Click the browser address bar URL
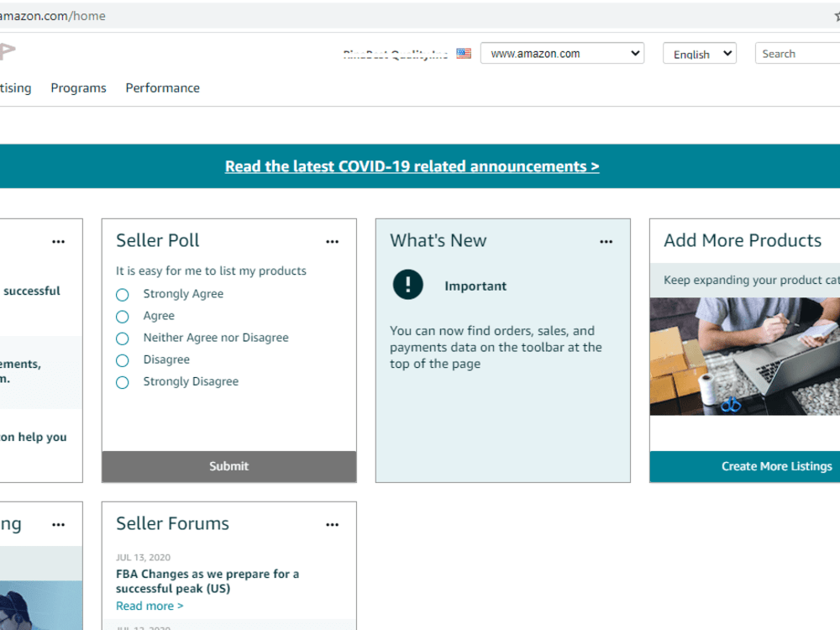 [52, 16]
